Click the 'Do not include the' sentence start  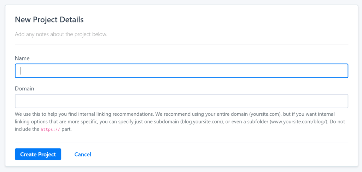tap(334, 122)
